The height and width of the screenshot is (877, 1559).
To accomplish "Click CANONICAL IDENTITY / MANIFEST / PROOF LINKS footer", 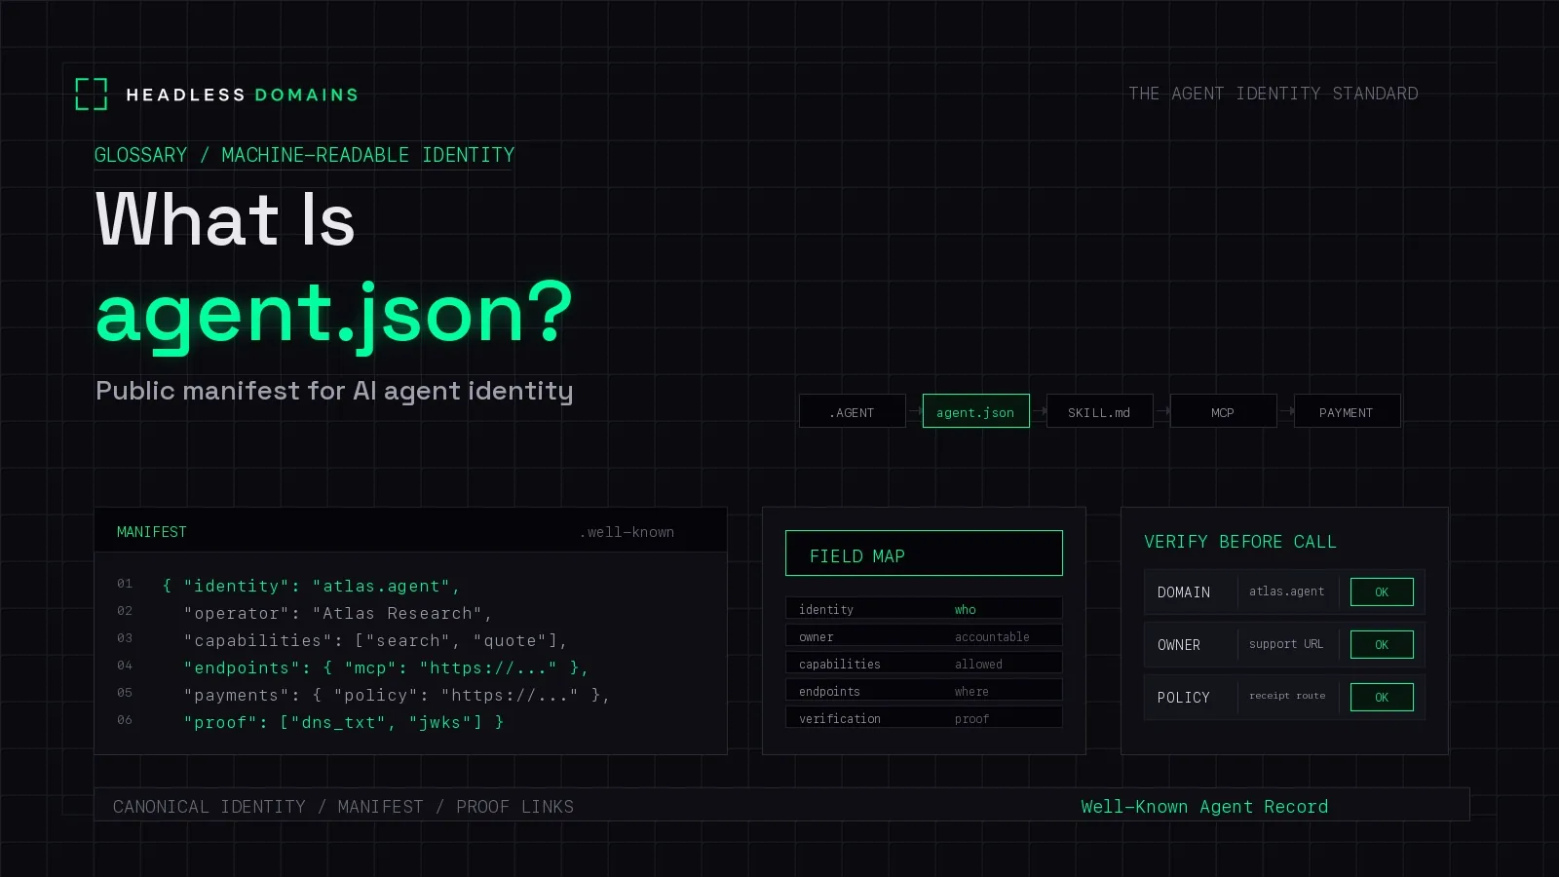I will coord(343,807).
